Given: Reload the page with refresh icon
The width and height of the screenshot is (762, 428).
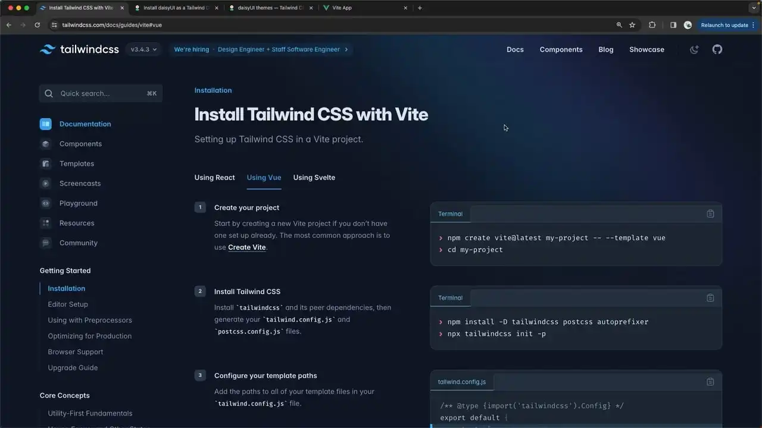Looking at the screenshot, I should click(x=38, y=25).
